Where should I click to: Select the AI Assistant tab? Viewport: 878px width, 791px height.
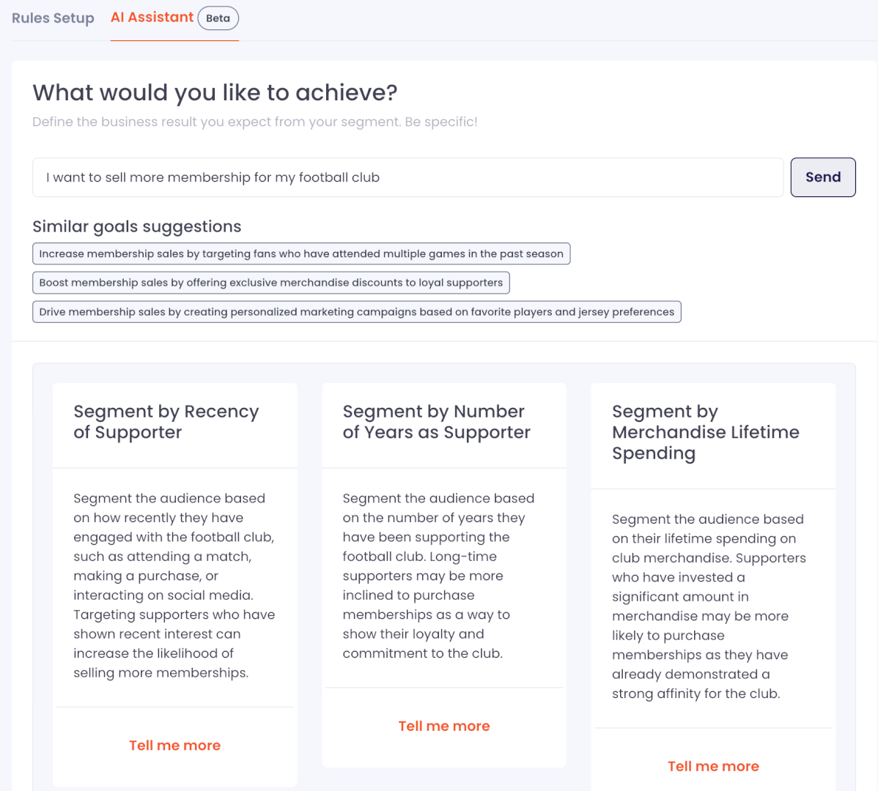tap(152, 18)
